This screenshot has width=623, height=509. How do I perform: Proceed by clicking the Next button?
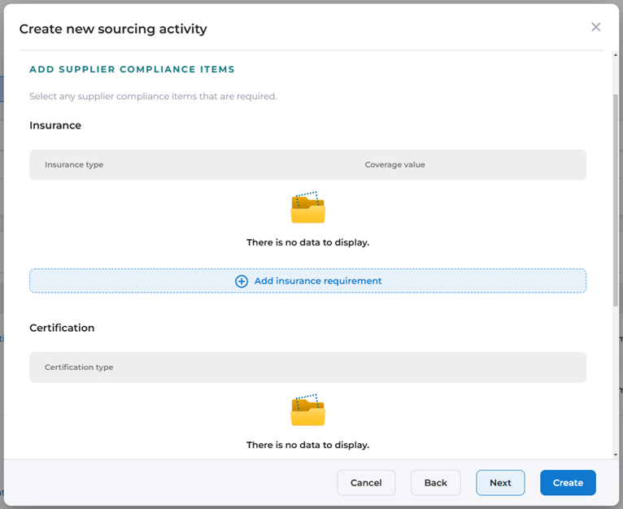click(x=500, y=483)
